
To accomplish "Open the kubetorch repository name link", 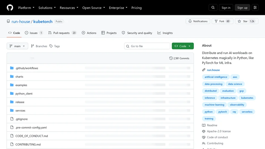I will click(43, 21).
